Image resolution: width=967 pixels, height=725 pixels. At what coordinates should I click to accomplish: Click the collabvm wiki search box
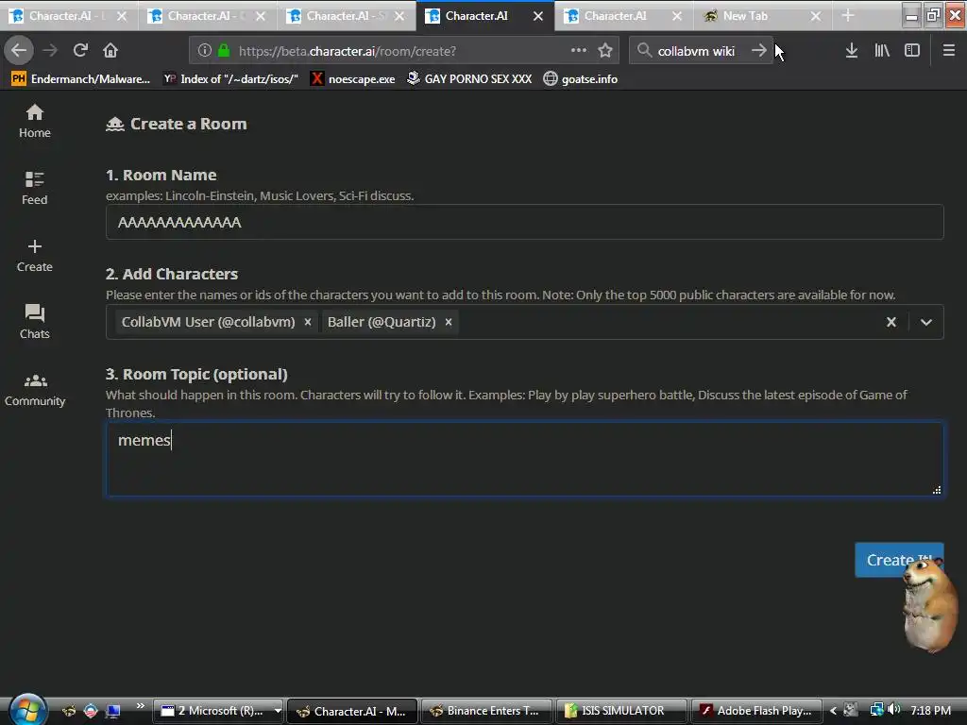[700, 51]
